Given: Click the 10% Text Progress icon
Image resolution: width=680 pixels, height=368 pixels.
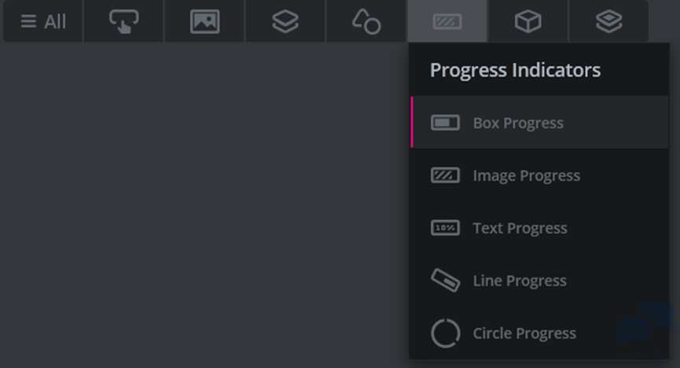Looking at the screenshot, I should pyautogui.click(x=445, y=228).
